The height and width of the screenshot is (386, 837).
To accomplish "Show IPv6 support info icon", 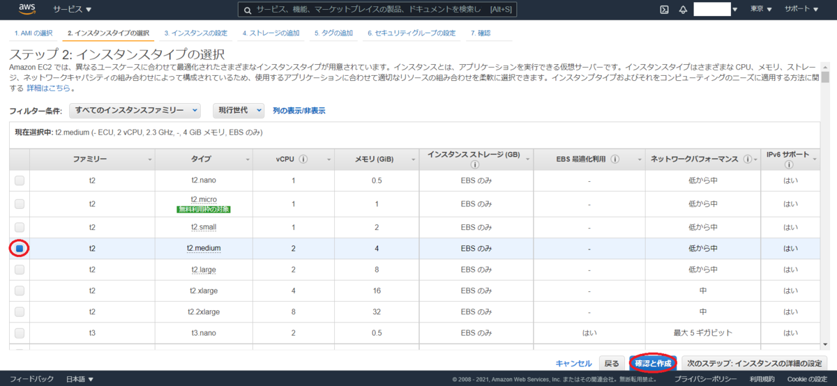I will [x=789, y=165].
